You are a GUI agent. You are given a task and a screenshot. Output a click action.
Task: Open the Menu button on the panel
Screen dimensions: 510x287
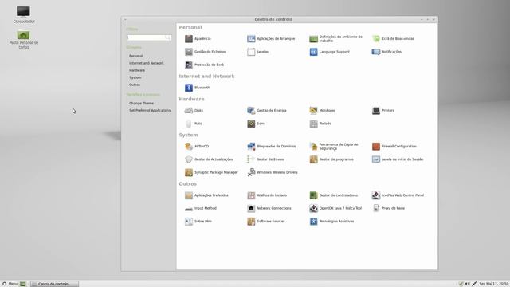[10, 284]
